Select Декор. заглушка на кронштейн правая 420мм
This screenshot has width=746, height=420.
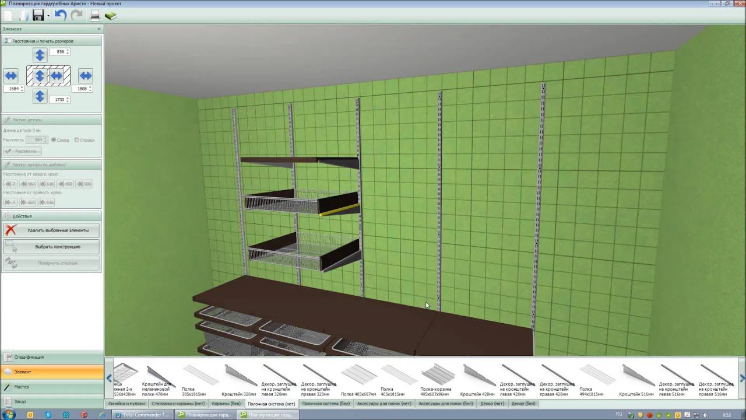557,379
